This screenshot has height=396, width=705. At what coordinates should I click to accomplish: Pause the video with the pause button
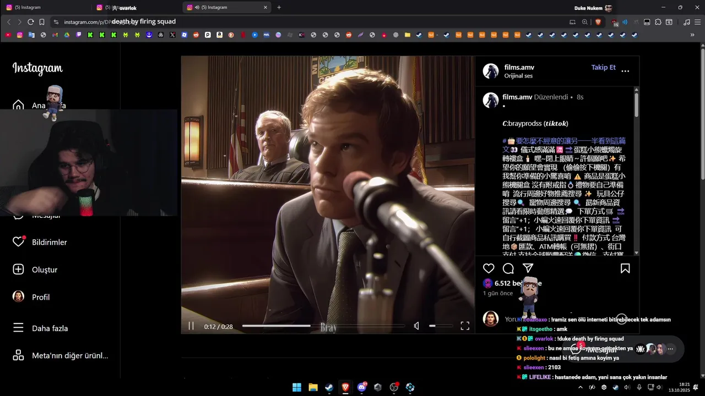pyautogui.click(x=191, y=326)
